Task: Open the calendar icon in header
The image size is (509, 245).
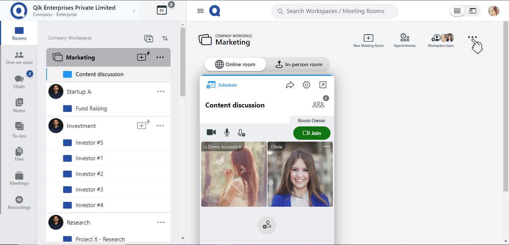Action: click(x=162, y=10)
